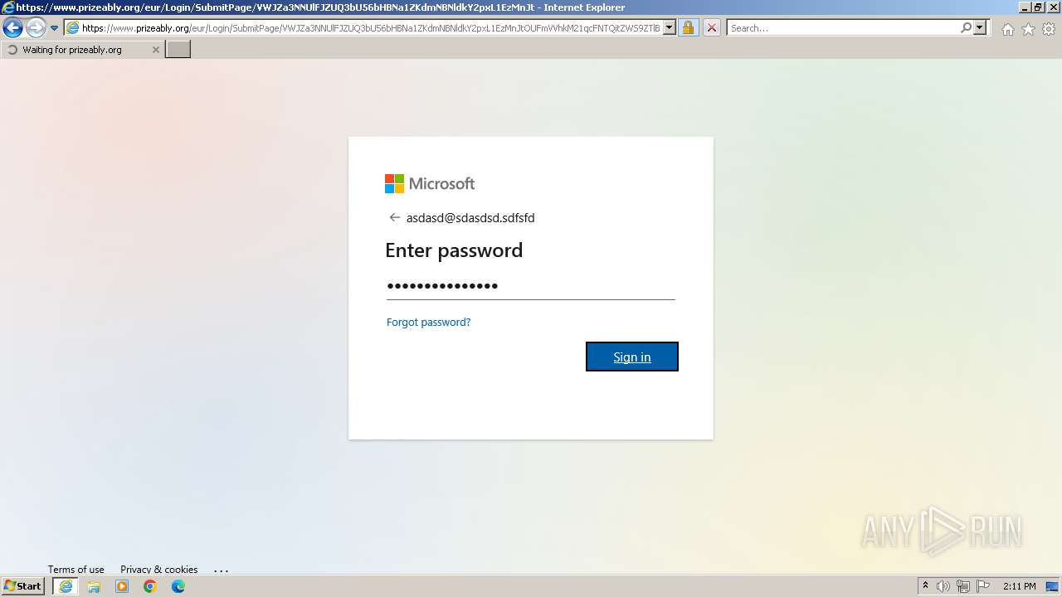Click the Sign in button

(x=632, y=357)
